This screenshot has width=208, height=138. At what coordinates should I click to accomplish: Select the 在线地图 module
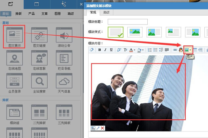click(14, 60)
